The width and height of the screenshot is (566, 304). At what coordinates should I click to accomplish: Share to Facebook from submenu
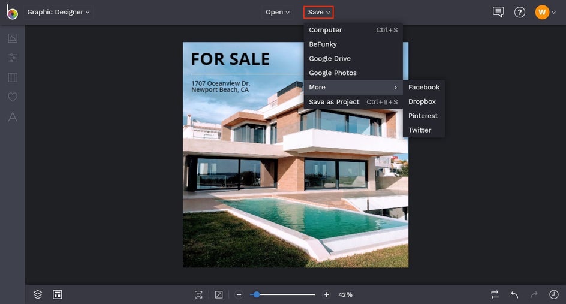pyautogui.click(x=424, y=87)
